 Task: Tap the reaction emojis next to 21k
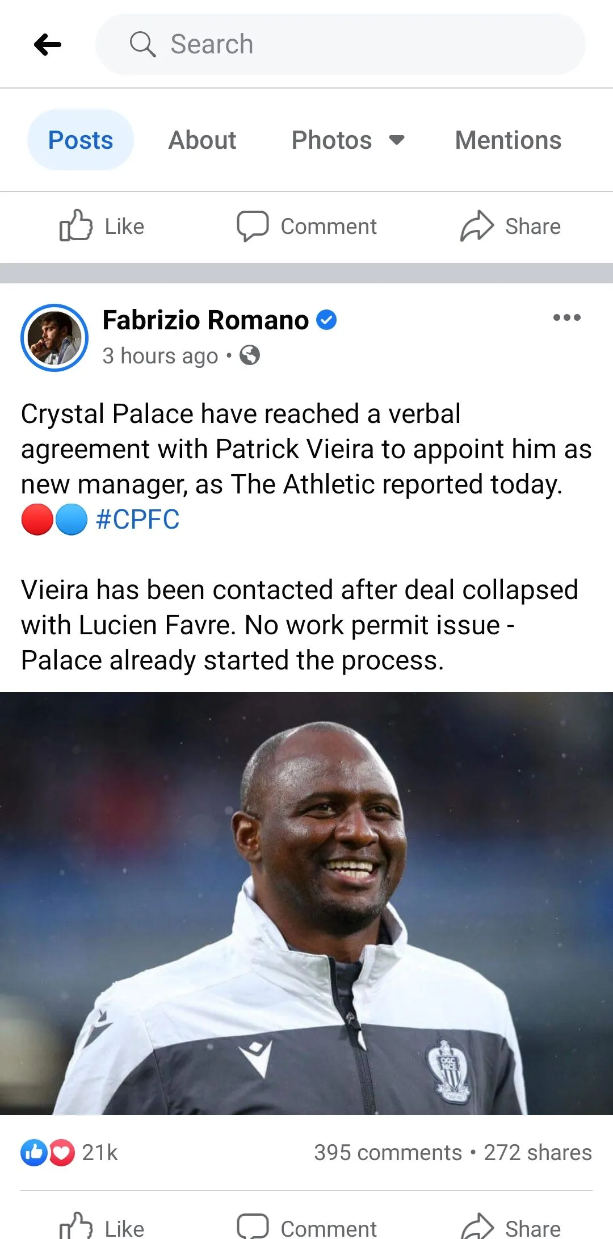tap(48, 1153)
